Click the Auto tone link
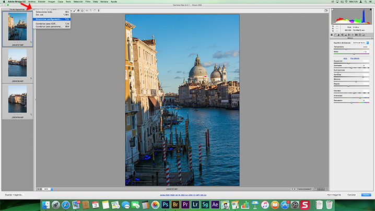The width and height of the screenshot is (375, 211). click(345, 58)
